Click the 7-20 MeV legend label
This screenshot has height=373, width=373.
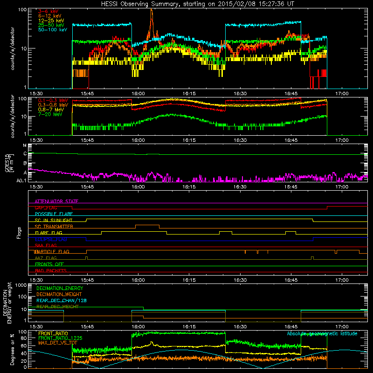(50, 114)
